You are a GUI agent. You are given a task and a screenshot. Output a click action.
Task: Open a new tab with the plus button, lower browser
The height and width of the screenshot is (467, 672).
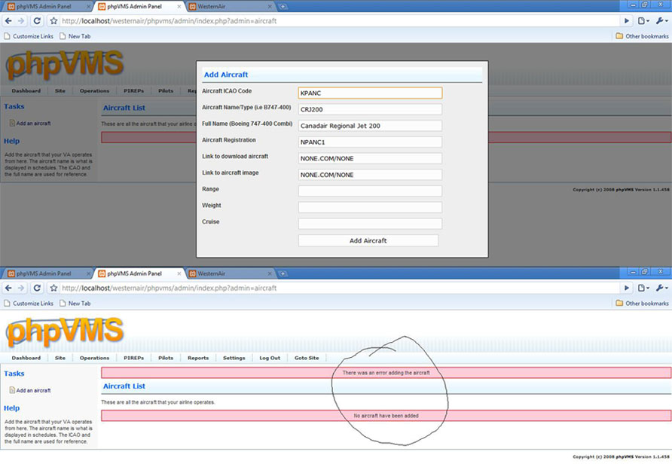283,273
